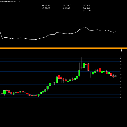The width and height of the screenshot is (127, 127).
Task: Click the 72 price axis label
Action: tap(121, 75)
